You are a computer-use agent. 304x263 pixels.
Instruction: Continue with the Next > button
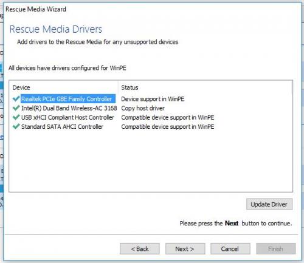[185, 248]
